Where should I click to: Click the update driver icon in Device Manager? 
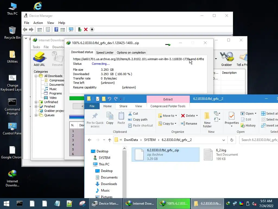pyautogui.click(x=80, y=29)
